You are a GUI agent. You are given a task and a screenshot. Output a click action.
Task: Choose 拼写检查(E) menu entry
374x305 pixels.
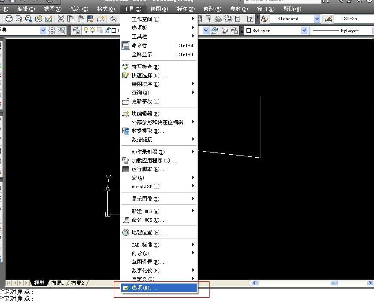tap(159, 67)
